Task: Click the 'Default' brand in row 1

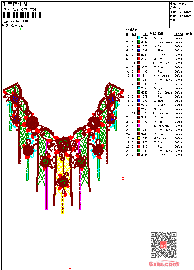Action: tap(179, 38)
